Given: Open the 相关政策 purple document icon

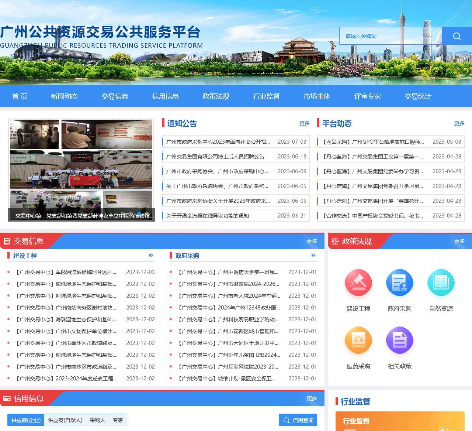Looking at the screenshot, I should tap(399, 340).
